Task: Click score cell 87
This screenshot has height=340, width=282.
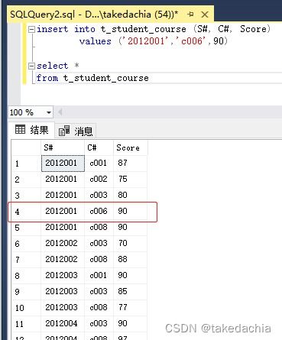Action: click(x=130, y=164)
